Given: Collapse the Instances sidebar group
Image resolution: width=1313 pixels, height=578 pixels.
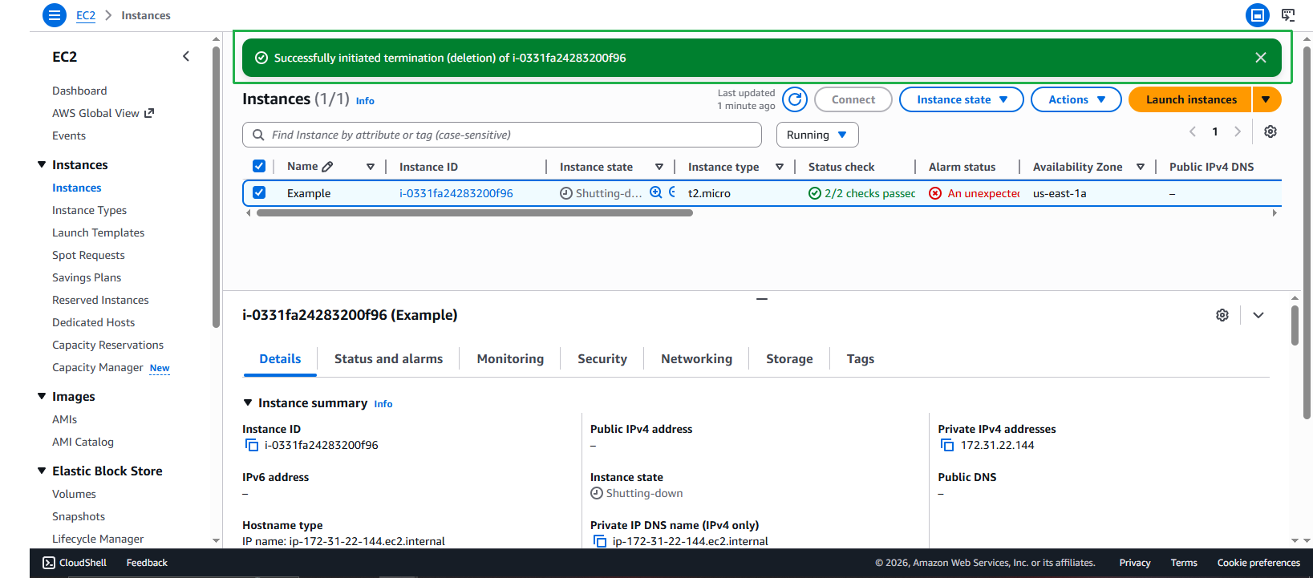Looking at the screenshot, I should coord(42,164).
